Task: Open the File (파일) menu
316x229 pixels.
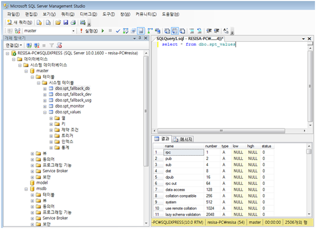Action: pos(13,14)
